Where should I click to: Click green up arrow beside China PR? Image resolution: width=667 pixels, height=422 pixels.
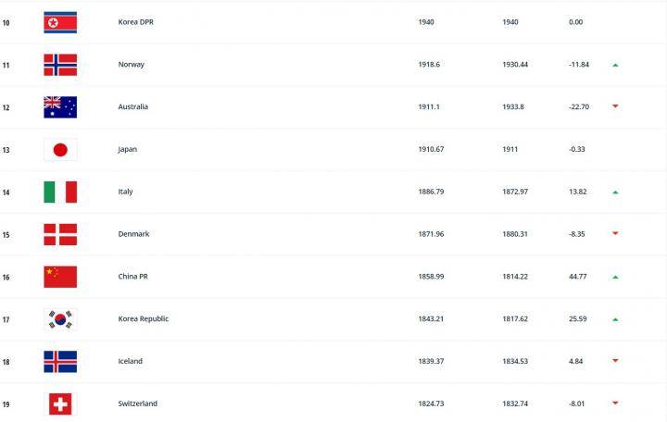click(615, 277)
